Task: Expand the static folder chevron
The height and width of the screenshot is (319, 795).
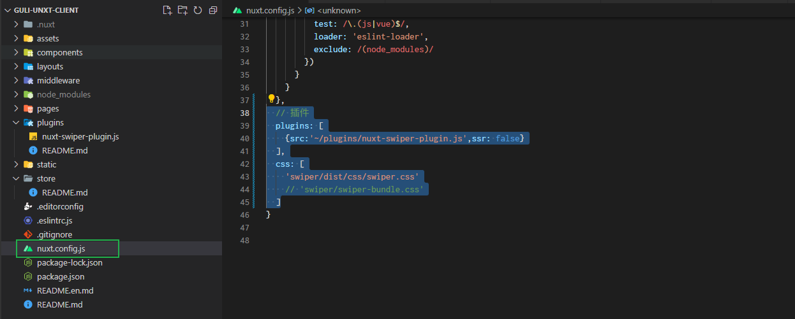Action: pyautogui.click(x=16, y=164)
